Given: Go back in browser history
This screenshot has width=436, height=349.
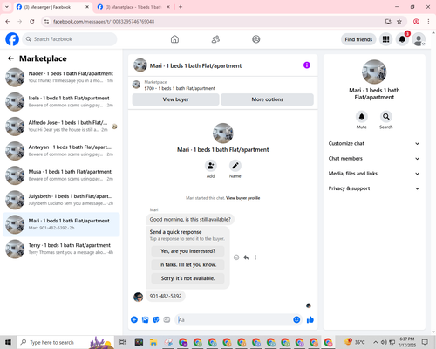Looking at the screenshot, I should pos(8,21).
